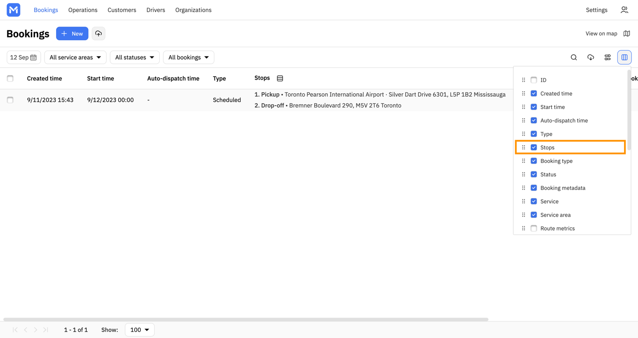Grab the drag handle beside Auto-dispatch time

point(524,120)
